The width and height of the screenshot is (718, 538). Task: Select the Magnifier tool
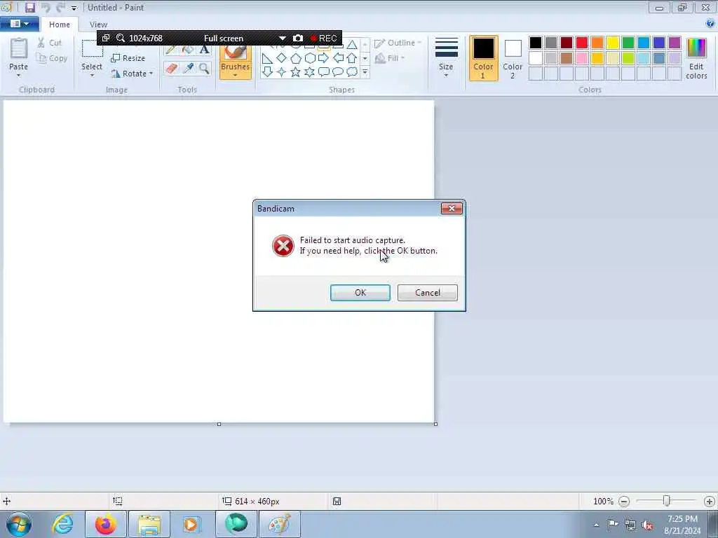[x=204, y=69]
